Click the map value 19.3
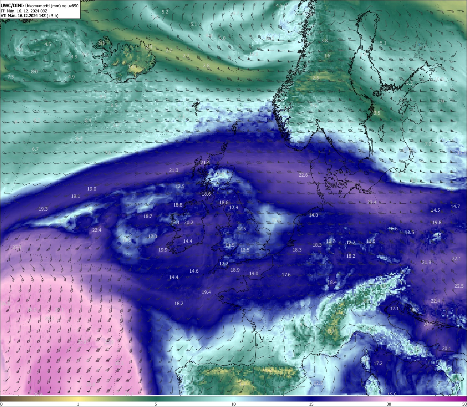The image size is (467, 407). (43, 209)
